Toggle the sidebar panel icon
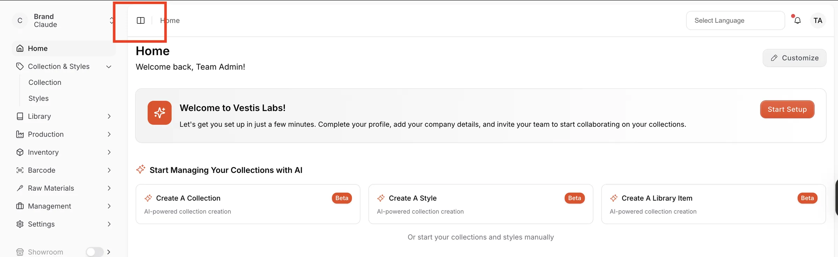 click(x=141, y=21)
